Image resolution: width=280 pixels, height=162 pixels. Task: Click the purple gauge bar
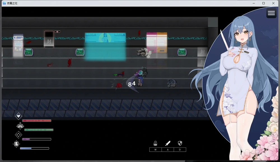[37, 139]
